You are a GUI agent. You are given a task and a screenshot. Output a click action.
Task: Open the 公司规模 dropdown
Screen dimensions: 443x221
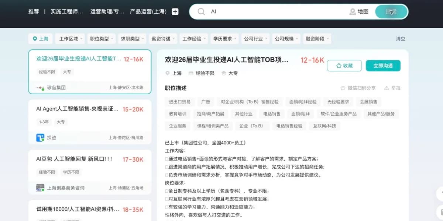(x=286, y=39)
